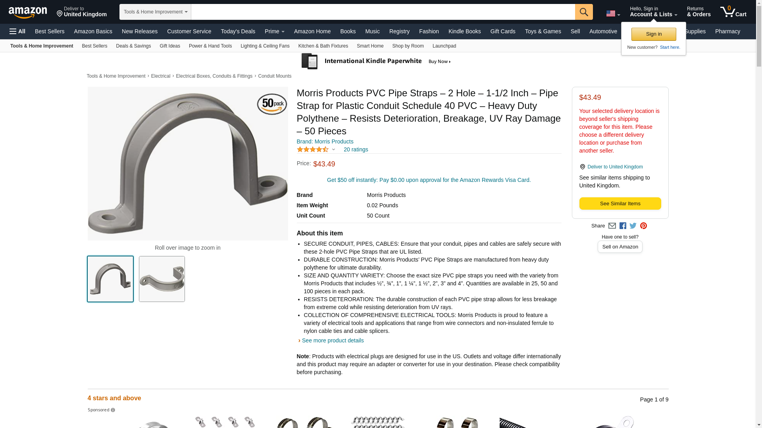Open the 20 ratings link
This screenshot has height=428, width=762.
tap(356, 149)
